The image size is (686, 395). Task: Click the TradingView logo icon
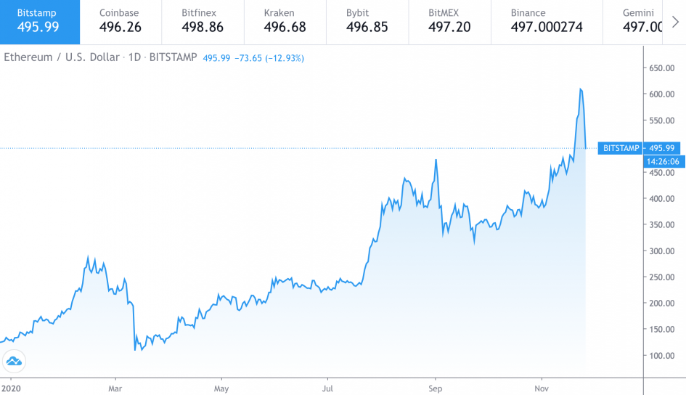14,360
